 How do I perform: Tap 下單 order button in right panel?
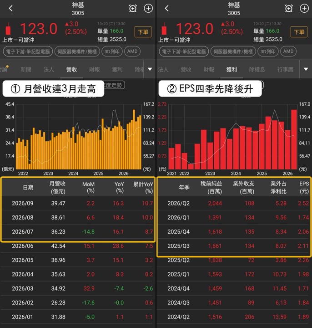click(x=299, y=32)
